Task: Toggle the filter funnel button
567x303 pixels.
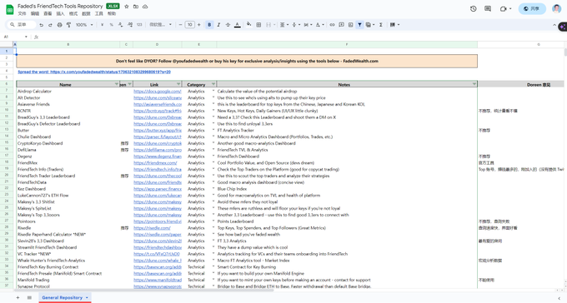Action: (360, 25)
